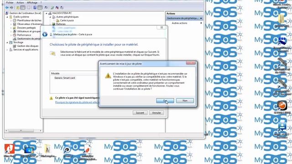Image resolution: width=292 pixels, height=164 pixels.
Task: Click the blue Back arrow in the console toolbar
Action: [x=7, y=8]
